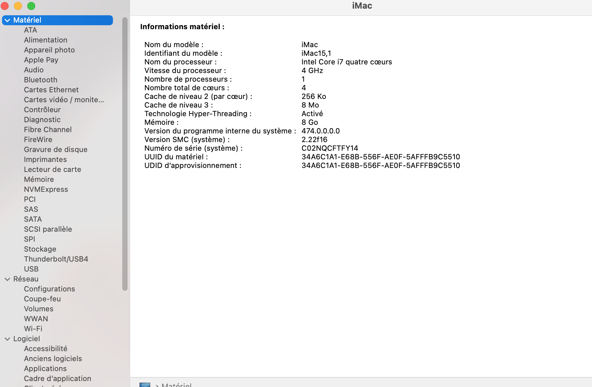Click the level 3 cache value 8 Mo

pyautogui.click(x=310, y=105)
